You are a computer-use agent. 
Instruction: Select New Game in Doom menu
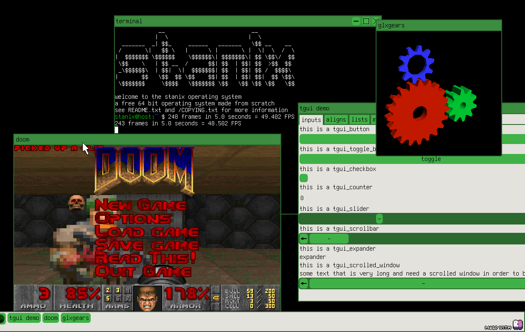(140, 205)
